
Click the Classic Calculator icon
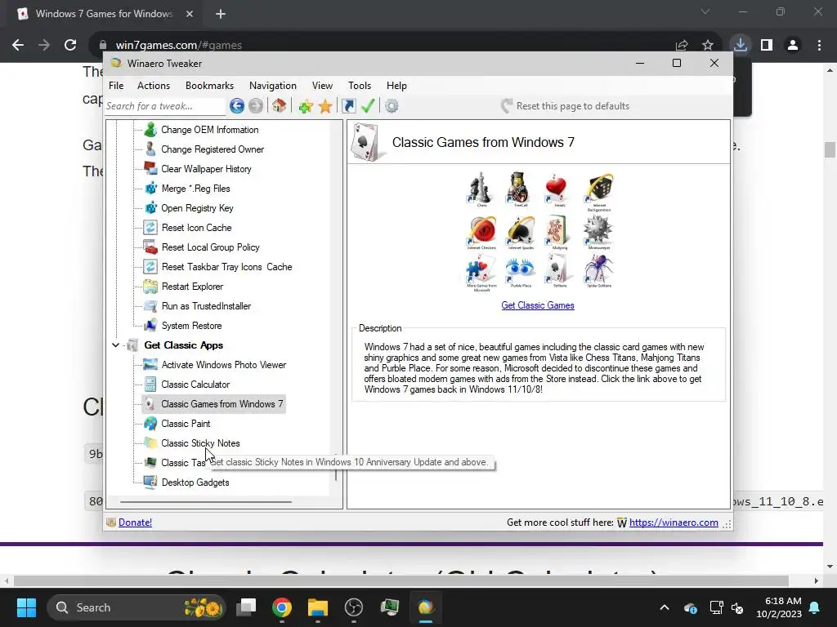pos(150,385)
